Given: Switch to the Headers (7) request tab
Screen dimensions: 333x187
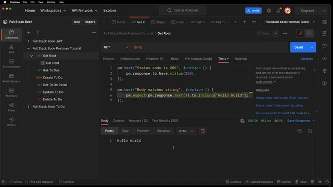Looking at the screenshot, I should coord(155,59).
